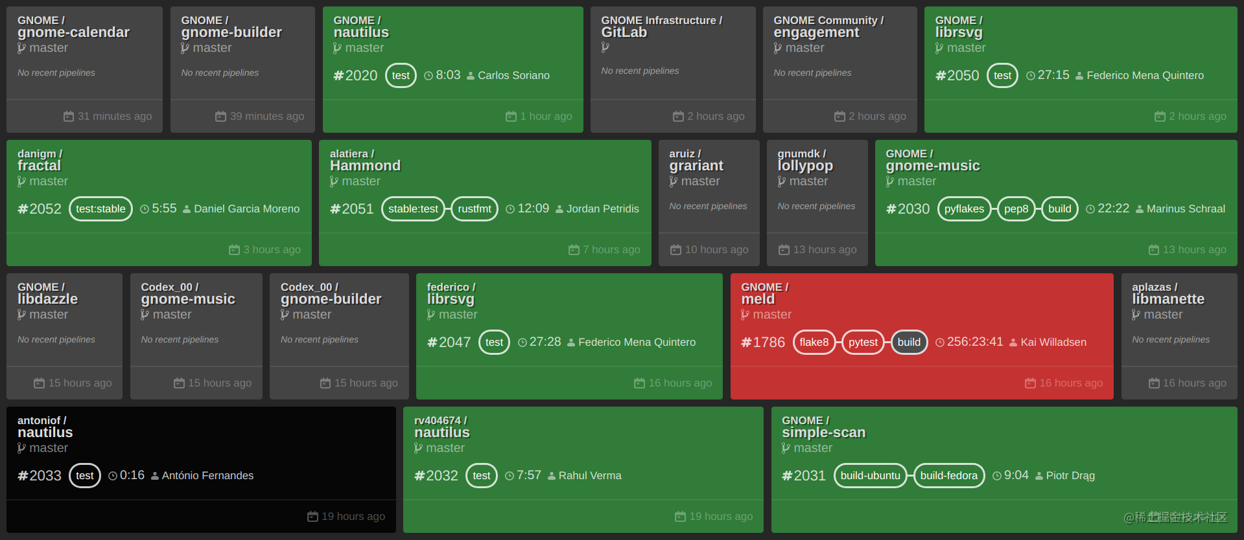Screen dimensions: 1244x540
Task: Click the test badge on federico librsvg card
Action: tap(494, 342)
